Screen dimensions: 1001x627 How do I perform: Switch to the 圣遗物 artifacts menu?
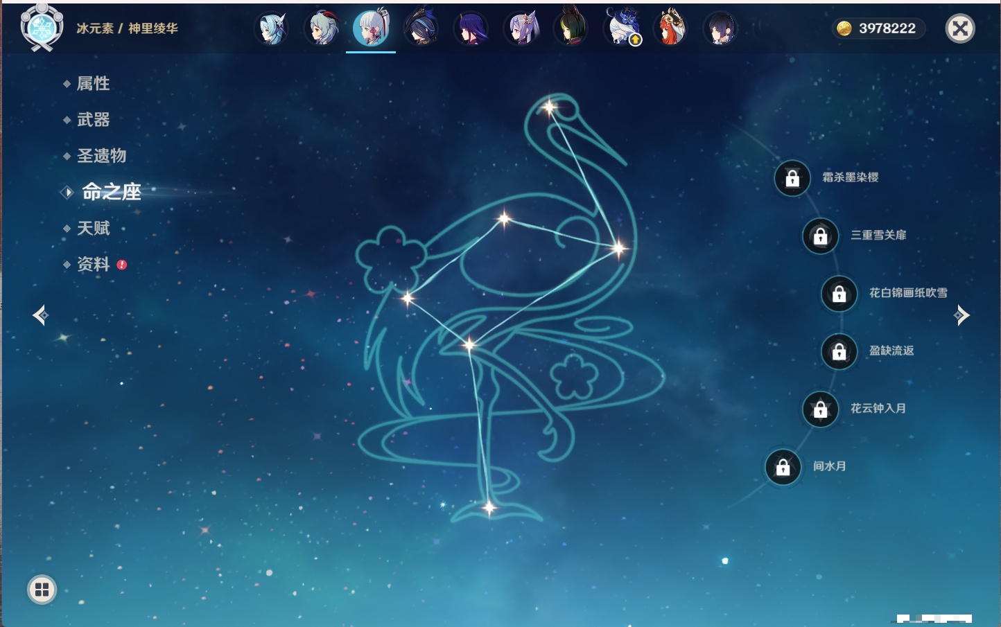pos(101,156)
